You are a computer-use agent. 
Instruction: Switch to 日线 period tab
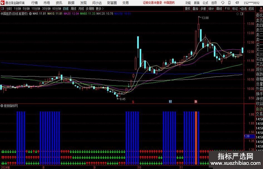[66, 9]
